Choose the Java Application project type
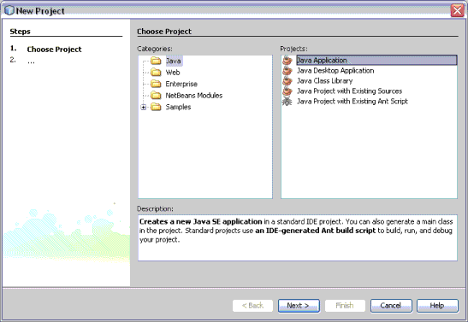The image size is (468, 322). coord(376,60)
